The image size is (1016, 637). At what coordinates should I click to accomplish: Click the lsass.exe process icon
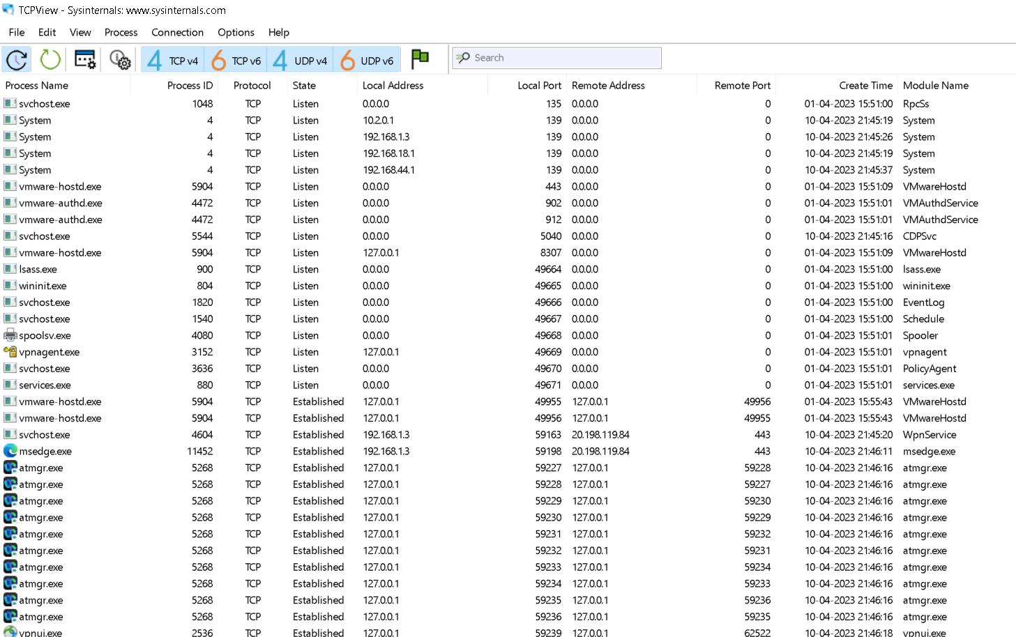pyautogui.click(x=10, y=269)
